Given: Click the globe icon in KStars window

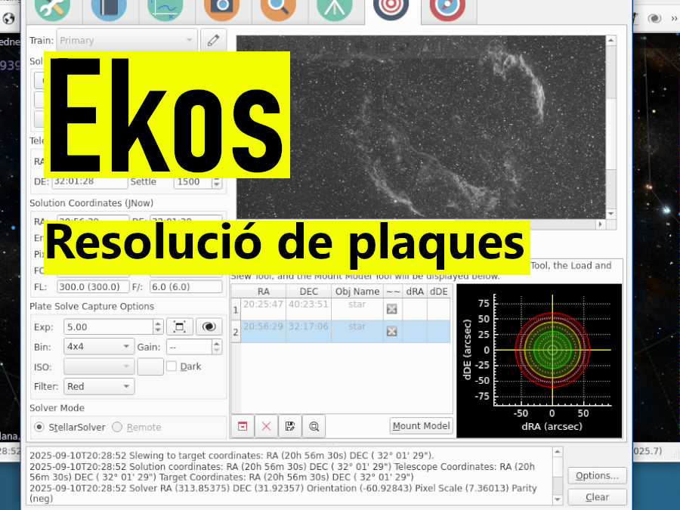Looking at the screenshot, I should (8, 19).
